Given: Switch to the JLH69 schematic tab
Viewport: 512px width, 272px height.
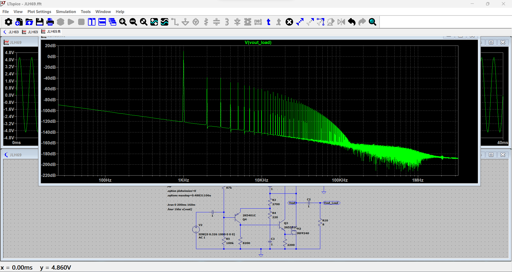Looking at the screenshot, I should coord(11,32).
